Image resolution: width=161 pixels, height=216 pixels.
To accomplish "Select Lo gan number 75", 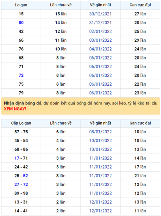I will pos(21,84).
